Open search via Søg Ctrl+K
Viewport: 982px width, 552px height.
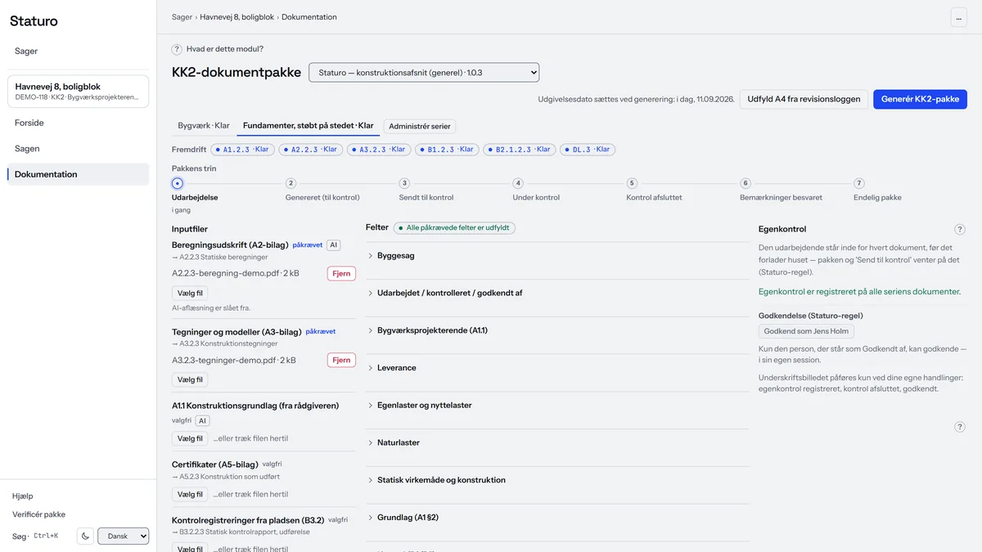tap(35, 536)
